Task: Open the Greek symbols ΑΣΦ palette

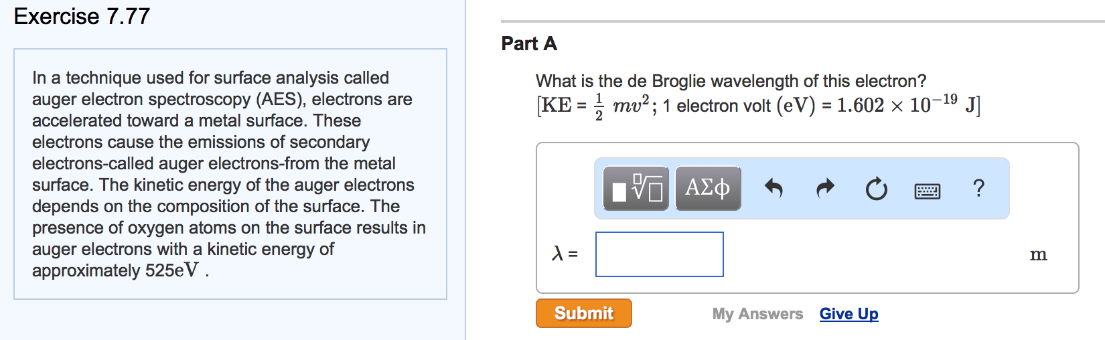Action: pos(707,189)
